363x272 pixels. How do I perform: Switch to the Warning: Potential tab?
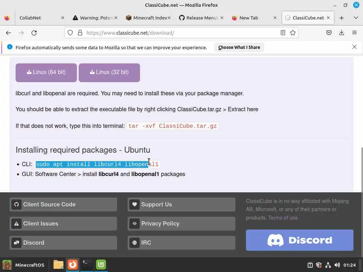coord(93,18)
